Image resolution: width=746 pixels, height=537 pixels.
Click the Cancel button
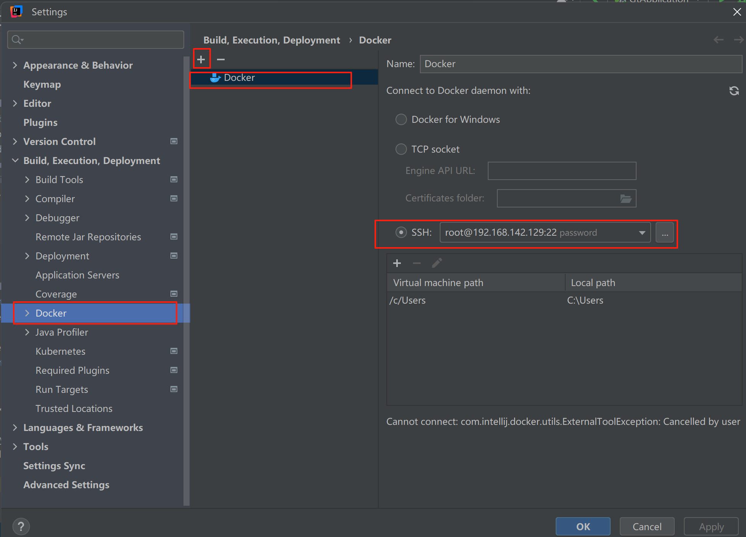[x=647, y=526]
